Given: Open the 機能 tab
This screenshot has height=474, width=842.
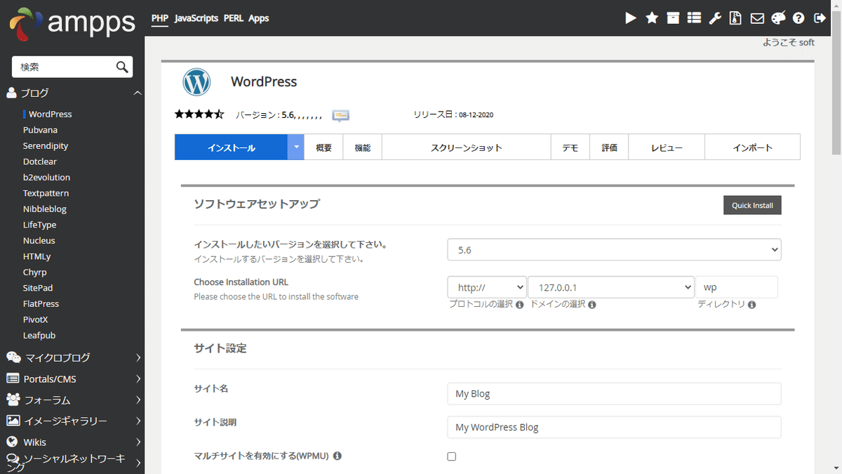Looking at the screenshot, I should [x=363, y=147].
